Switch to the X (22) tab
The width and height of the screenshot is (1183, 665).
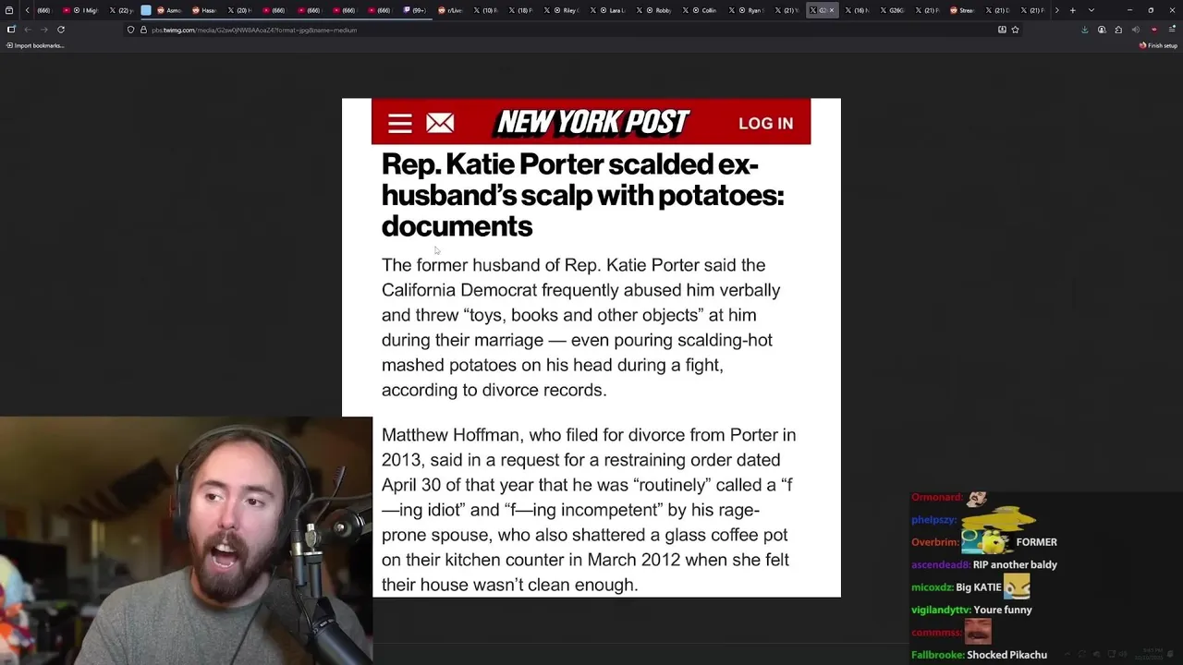coord(121,10)
